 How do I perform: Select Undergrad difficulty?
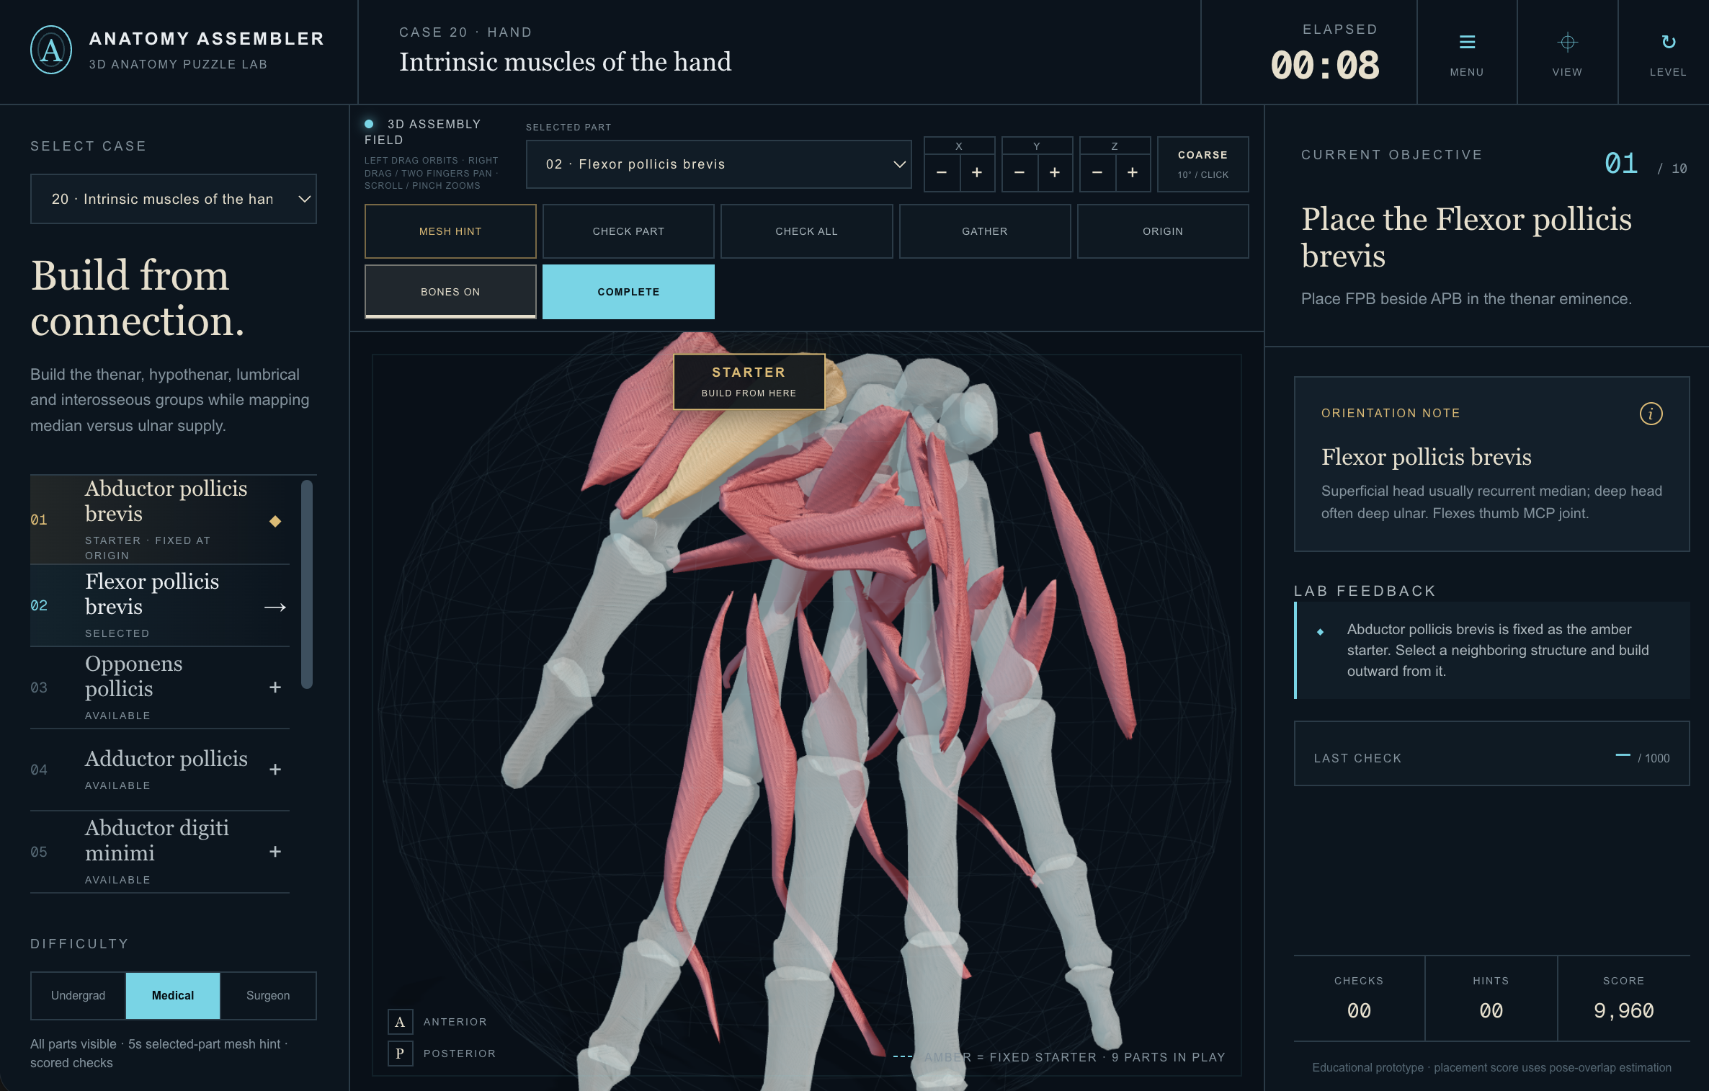(x=78, y=995)
